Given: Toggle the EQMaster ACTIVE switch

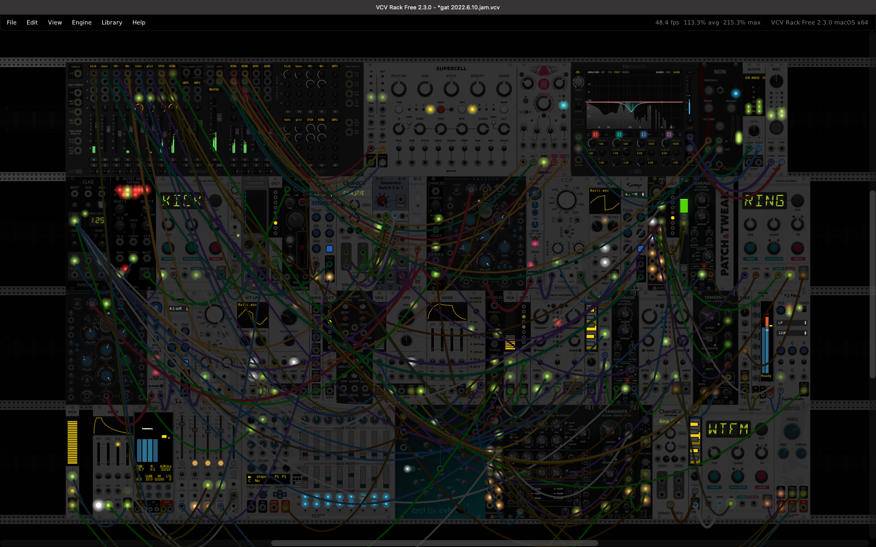Looking at the screenshot, I should coord(578,105).
